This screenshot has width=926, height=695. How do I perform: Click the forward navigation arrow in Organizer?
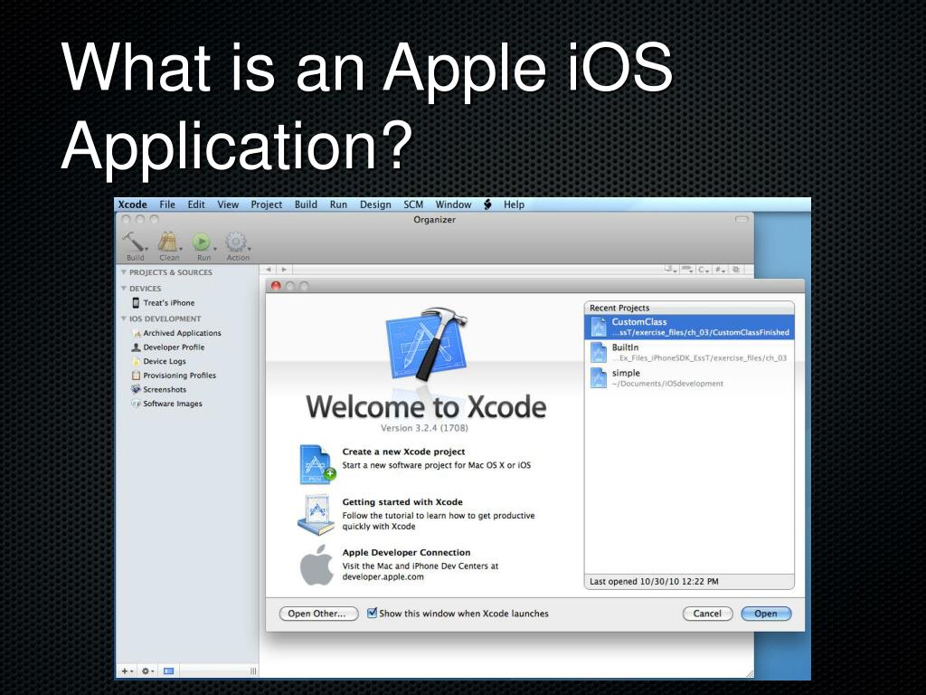click(x=284, y=270)
